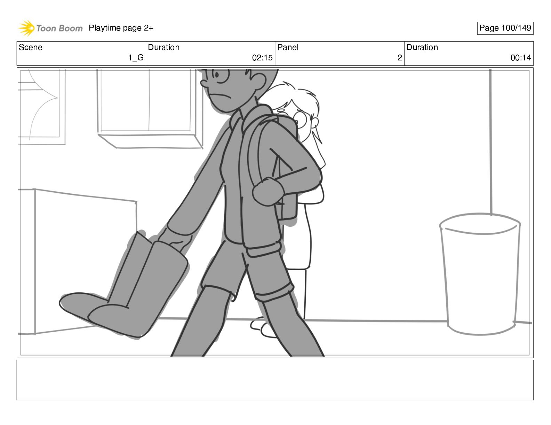
Task: Click the panel duration value '00:14'
Action: click(521, 58)
